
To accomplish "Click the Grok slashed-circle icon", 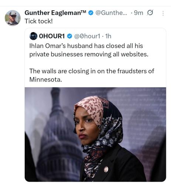I will 150,13.
